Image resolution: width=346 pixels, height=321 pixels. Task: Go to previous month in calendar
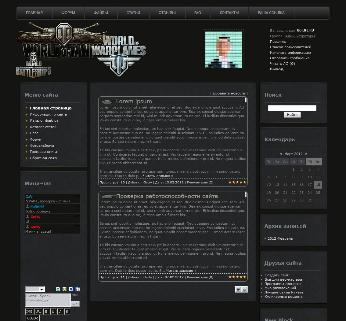click(x=281, y=154)
